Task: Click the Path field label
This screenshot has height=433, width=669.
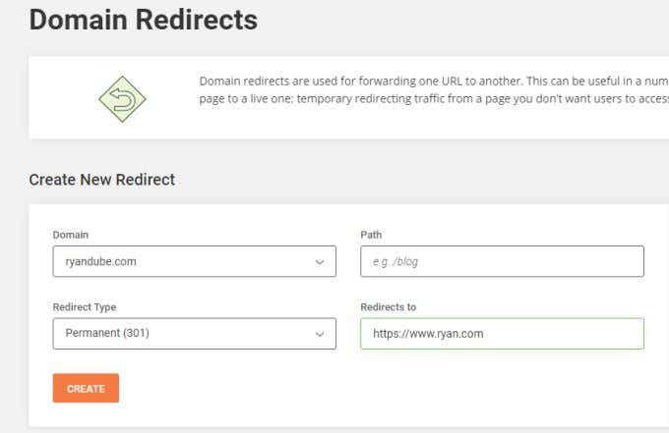Action: click(x=371, y=235)
